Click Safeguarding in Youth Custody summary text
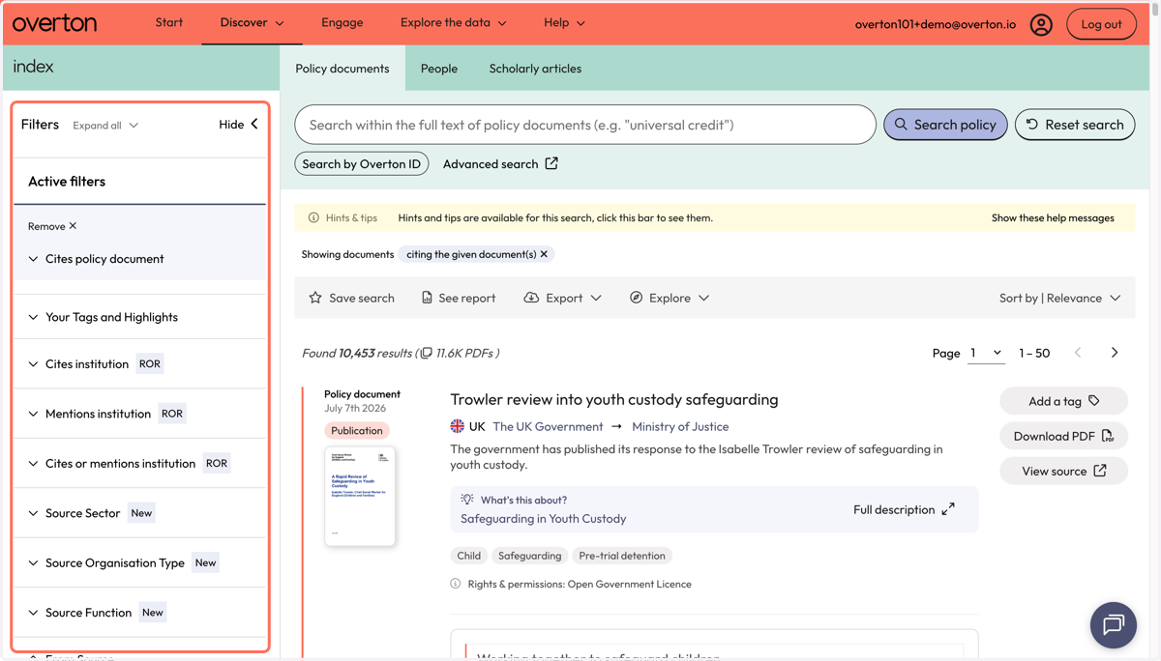 (x=543, y=519)
